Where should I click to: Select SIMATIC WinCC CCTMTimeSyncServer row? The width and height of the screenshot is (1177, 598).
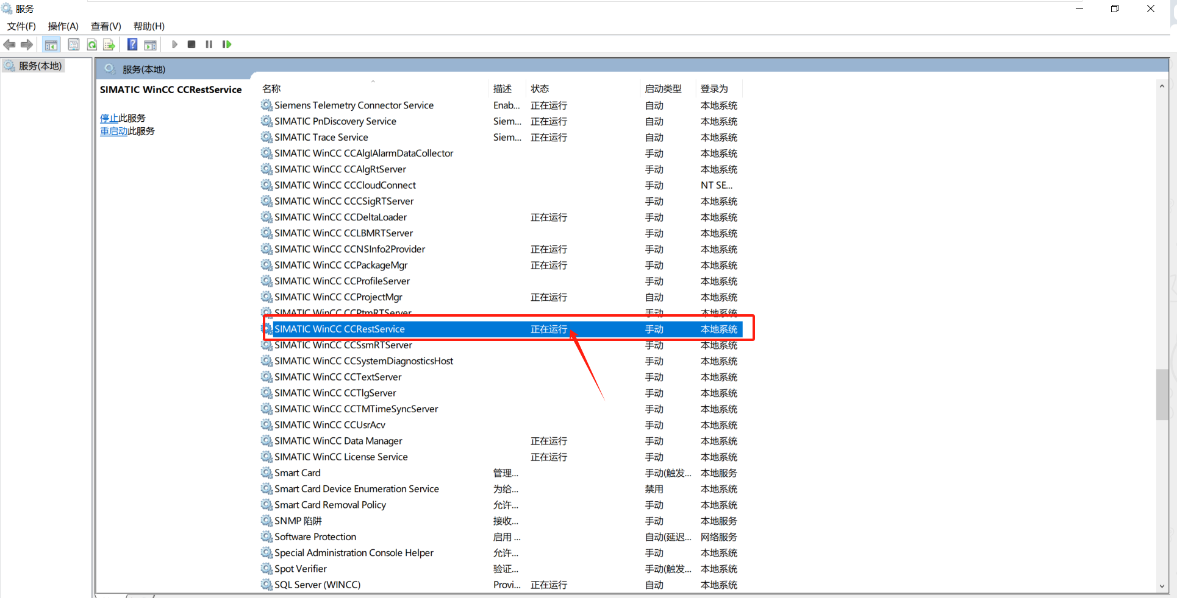coord(501,409)
